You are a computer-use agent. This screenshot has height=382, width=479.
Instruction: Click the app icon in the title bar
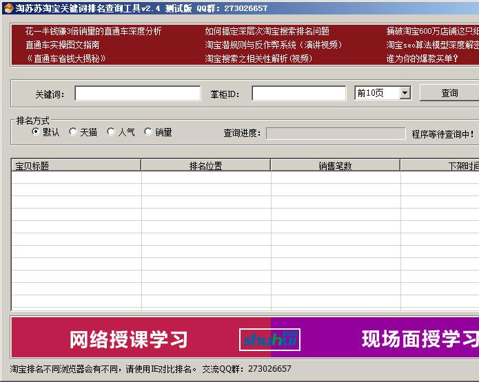[x=8, y=8]
